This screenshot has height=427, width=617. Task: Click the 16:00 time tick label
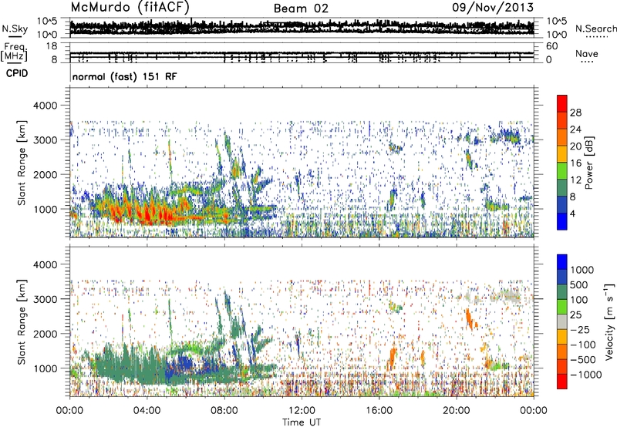pos(379,411)
